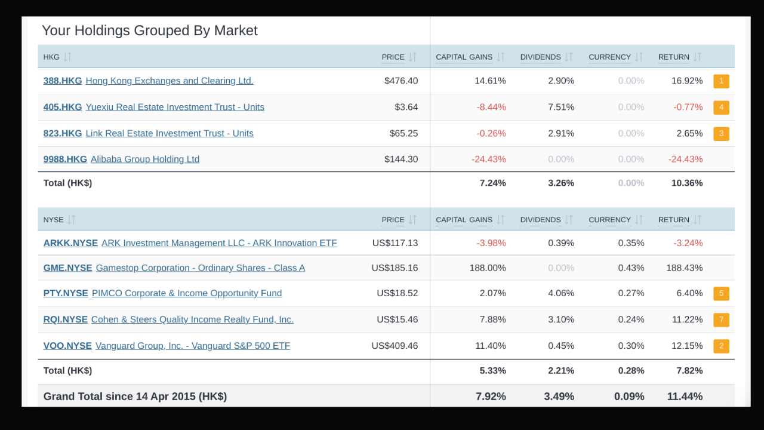This screenshot has width=764, height=430.
Task: Click orange badge 4 on 405.HKG row
Action: point(721,107)
